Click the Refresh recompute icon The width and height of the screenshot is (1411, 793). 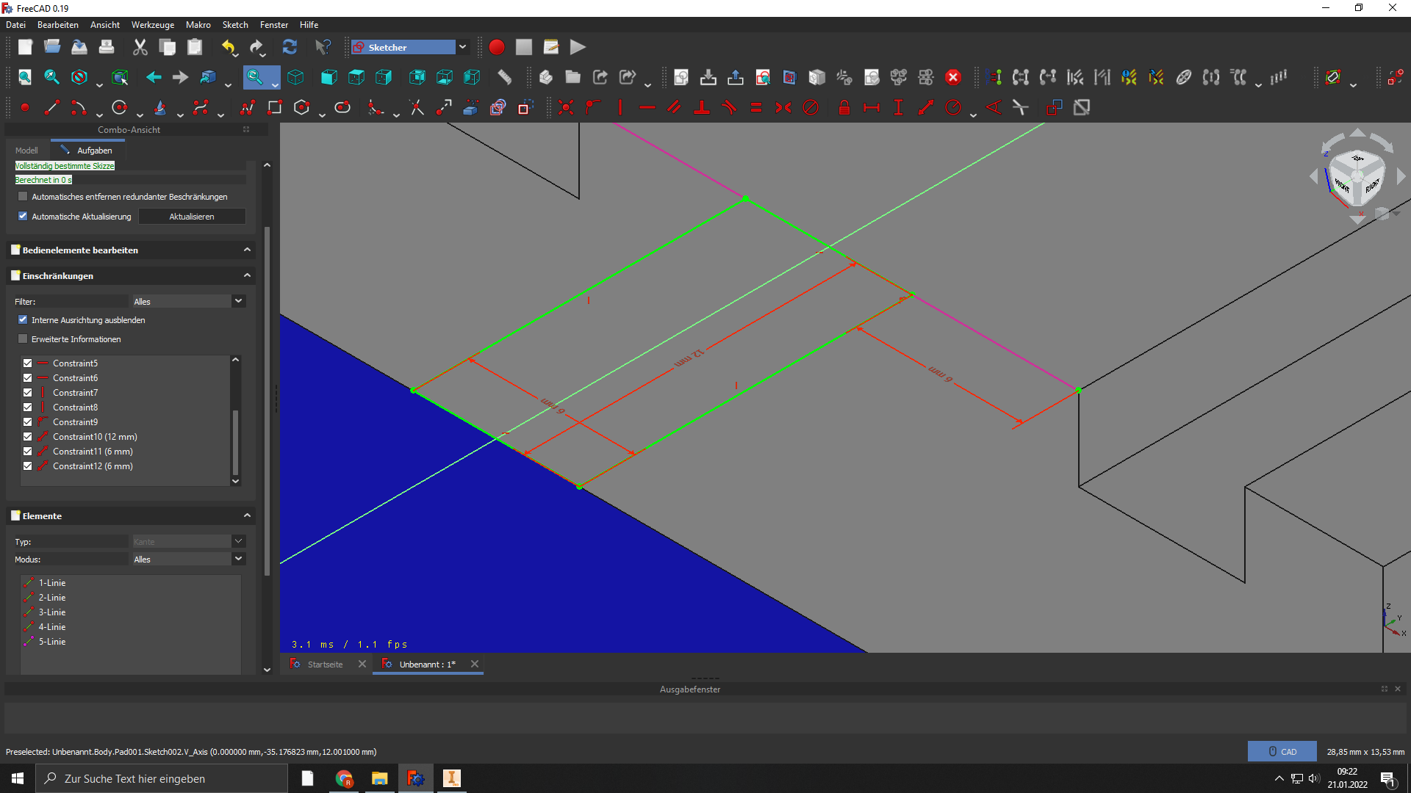290,48
